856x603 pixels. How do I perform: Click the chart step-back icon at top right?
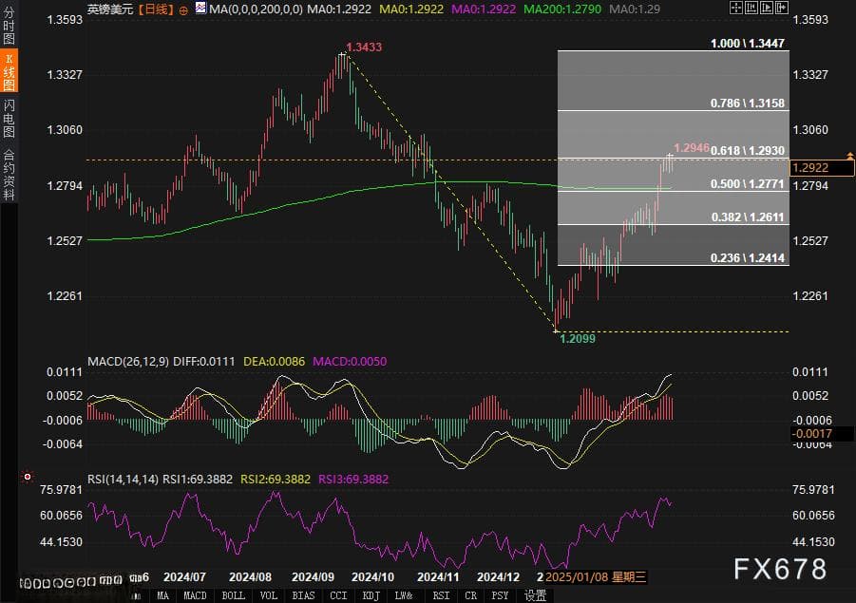(x=751, y=8)
